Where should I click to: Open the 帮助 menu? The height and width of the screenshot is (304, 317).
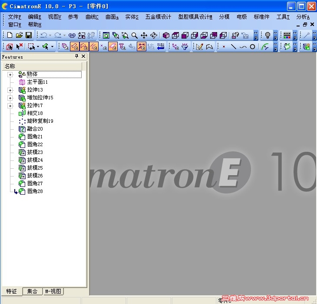(35, 25)
